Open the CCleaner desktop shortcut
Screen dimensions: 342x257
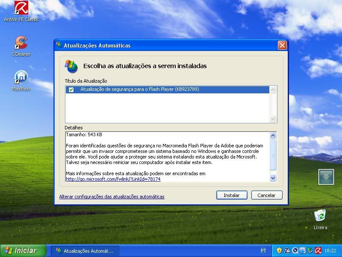(21, 46)
